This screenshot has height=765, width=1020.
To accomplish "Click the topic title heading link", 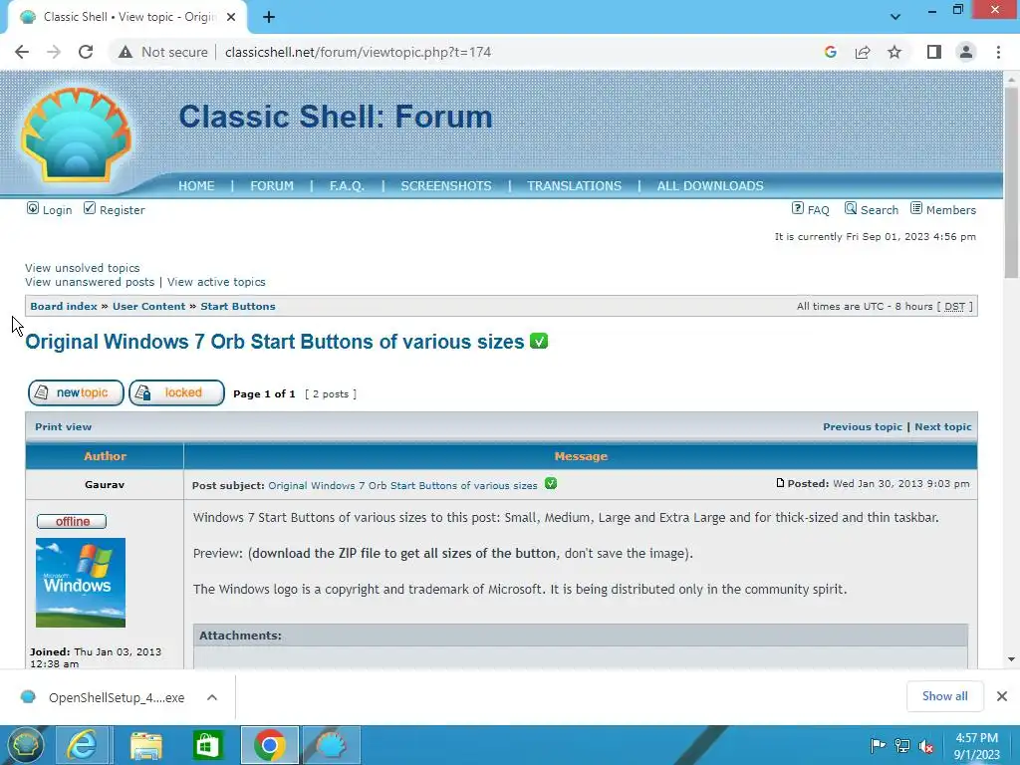I will click(x=275, y=342).
